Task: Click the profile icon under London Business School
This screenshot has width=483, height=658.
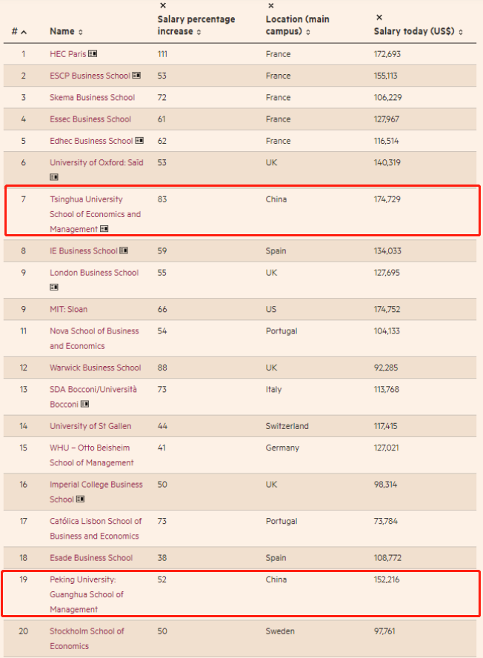Action: [54, 287]
